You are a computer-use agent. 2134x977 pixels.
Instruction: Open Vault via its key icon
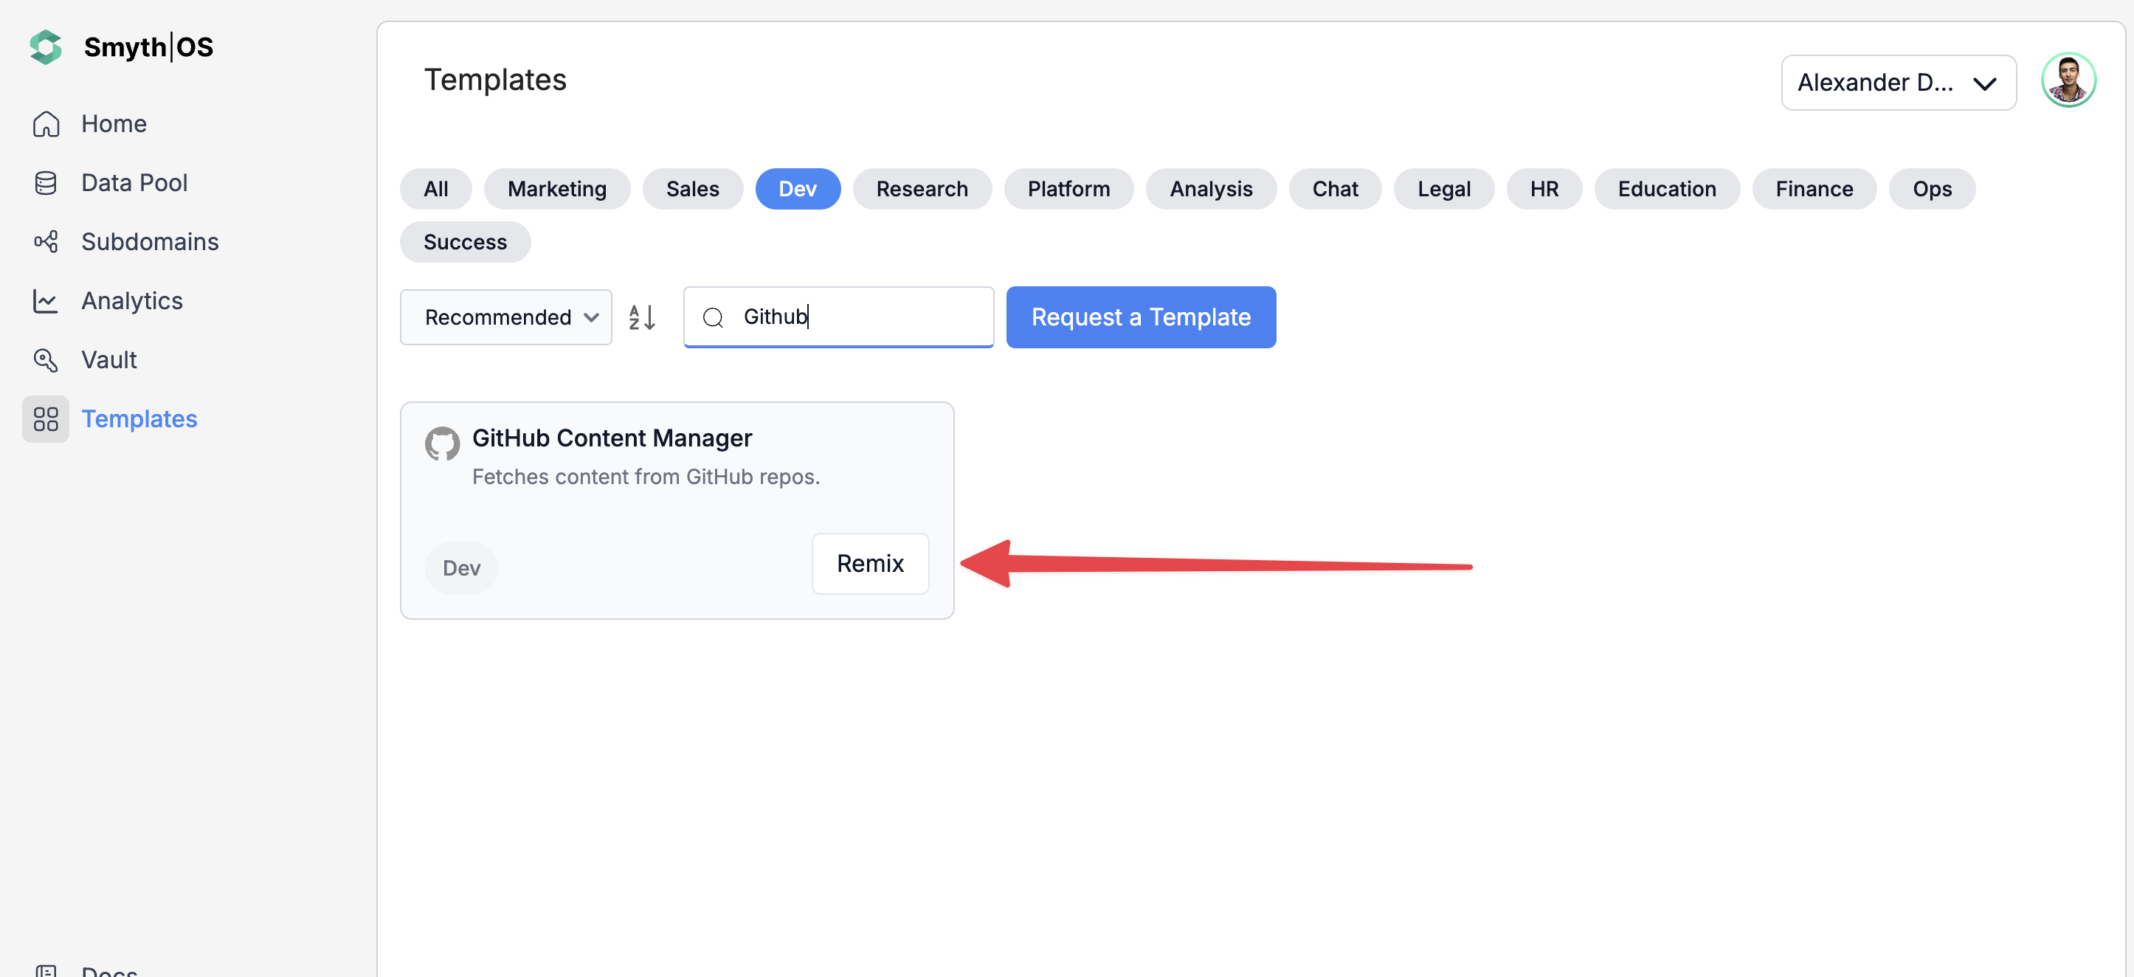tap(46, 359)
